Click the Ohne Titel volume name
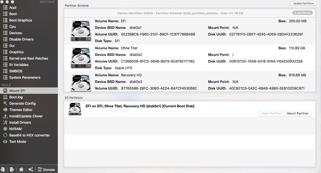The width and height of the screenshot is (321, 173). 129,48
